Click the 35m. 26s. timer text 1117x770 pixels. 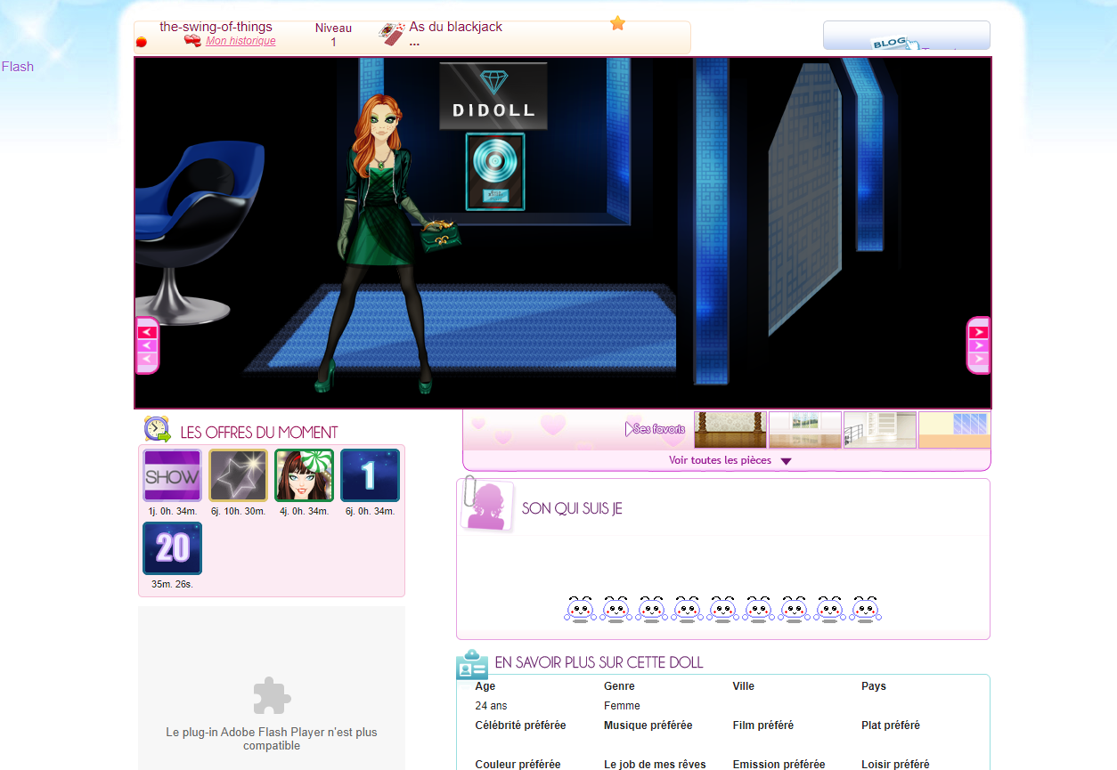[x=173, y=585]
